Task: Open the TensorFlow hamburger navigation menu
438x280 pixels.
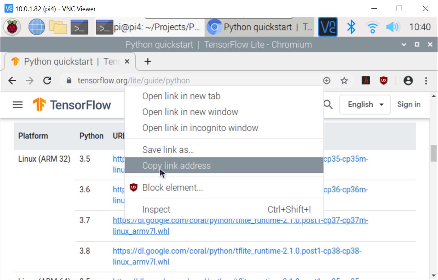Action: (17, 105)
